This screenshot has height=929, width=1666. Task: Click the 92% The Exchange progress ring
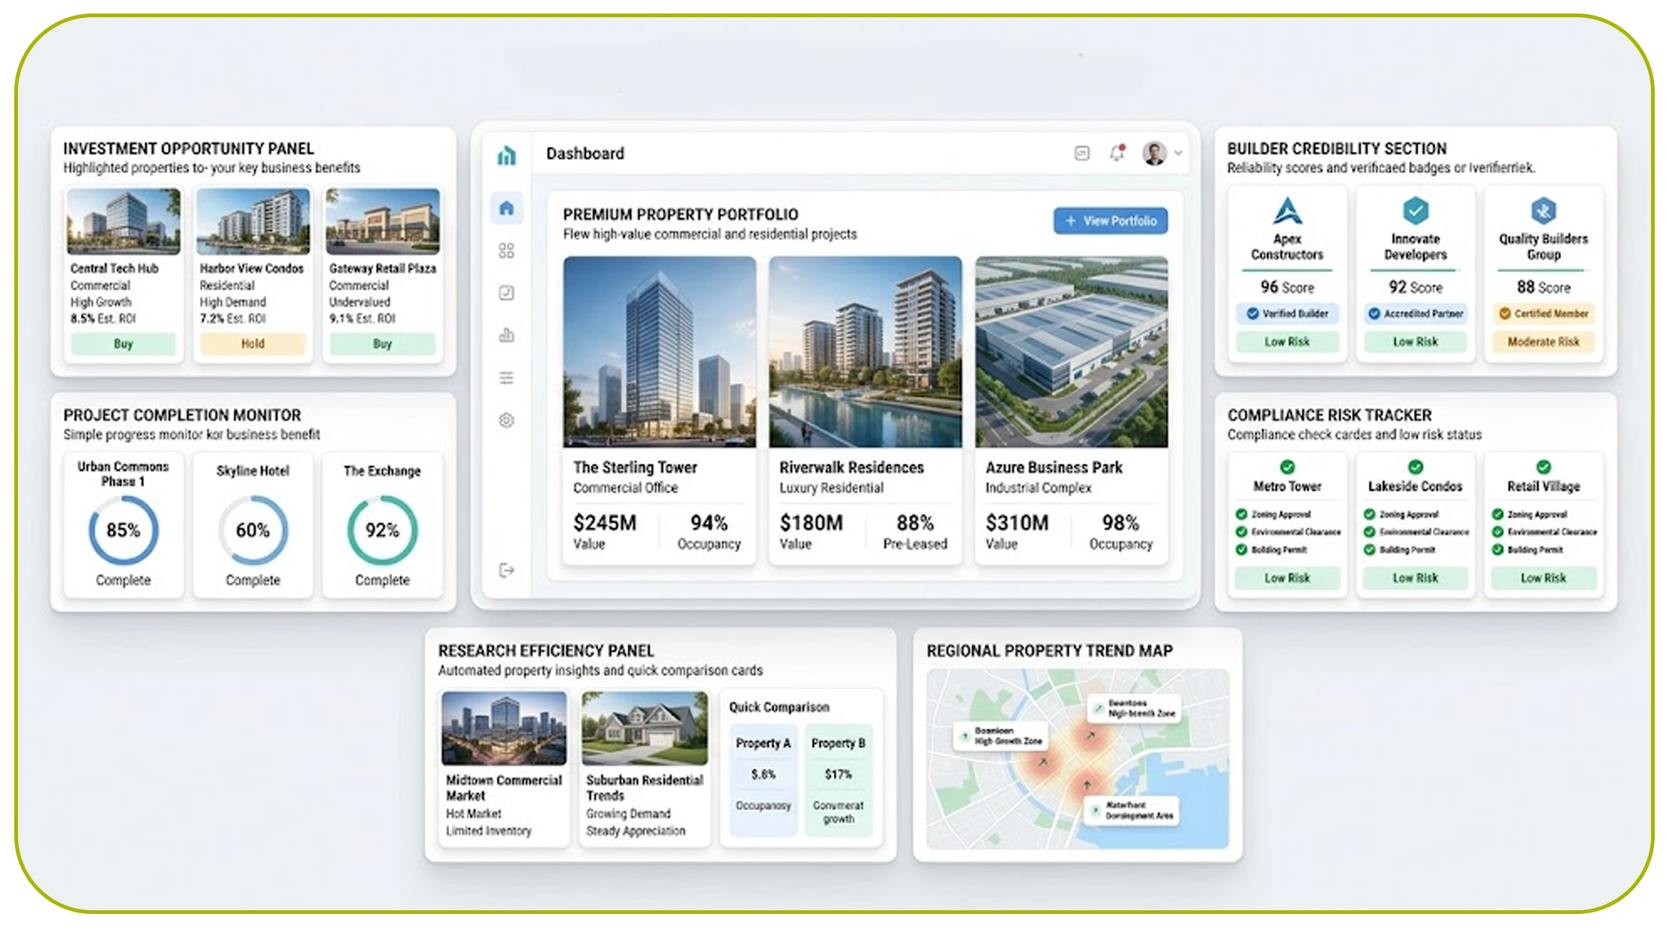[382, 530]
